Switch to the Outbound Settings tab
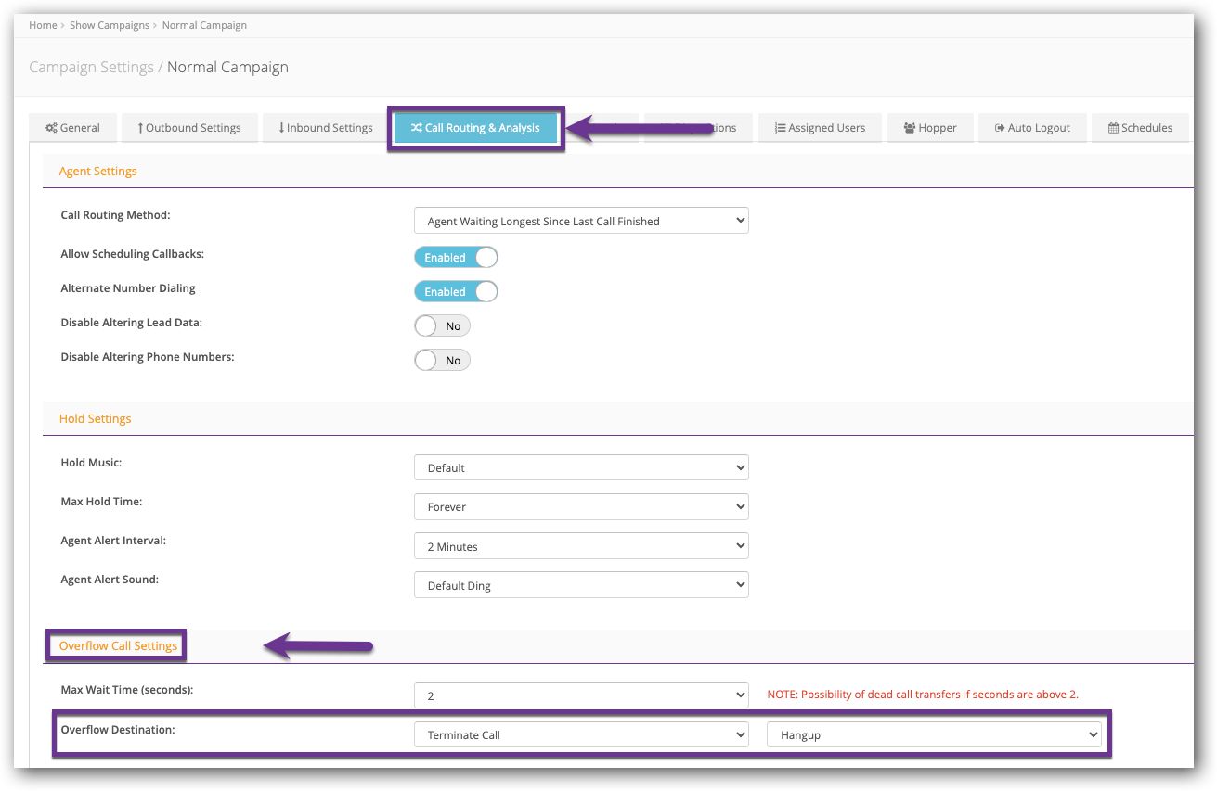Image resolution: width=1217 pixels, height=791 pixels. point(189,127)
